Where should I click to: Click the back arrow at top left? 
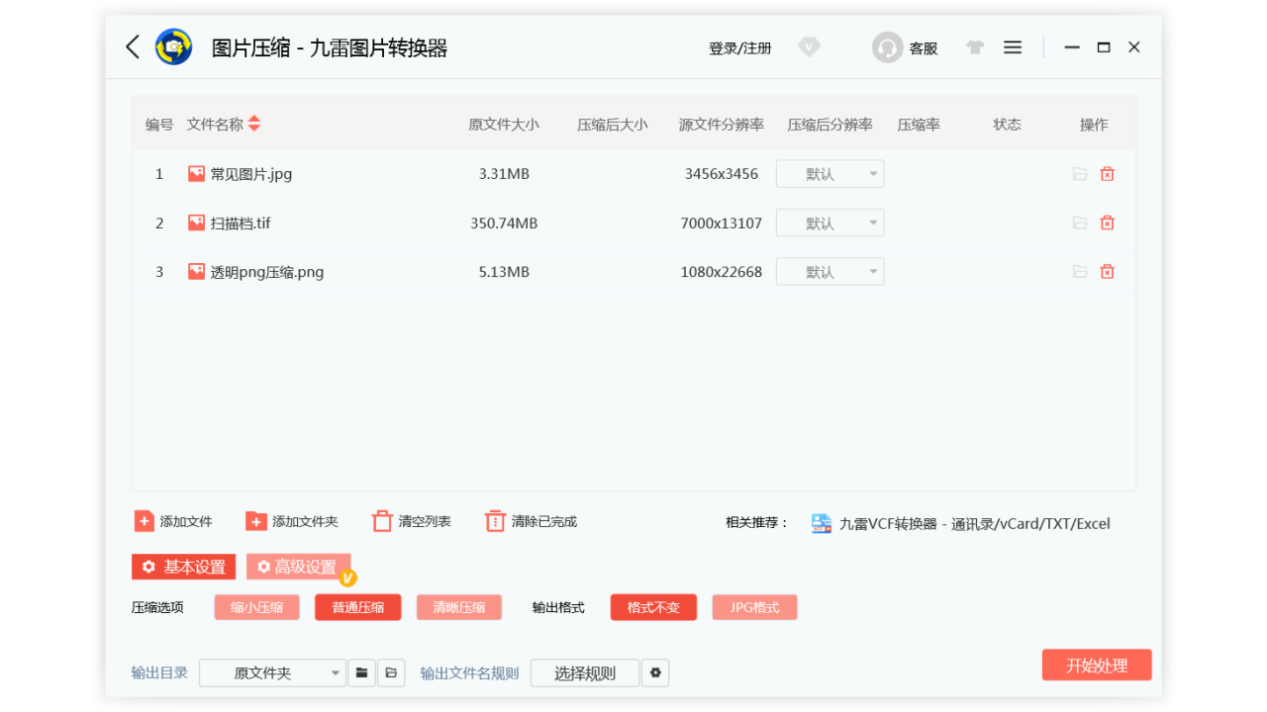[x=133, y=46]
